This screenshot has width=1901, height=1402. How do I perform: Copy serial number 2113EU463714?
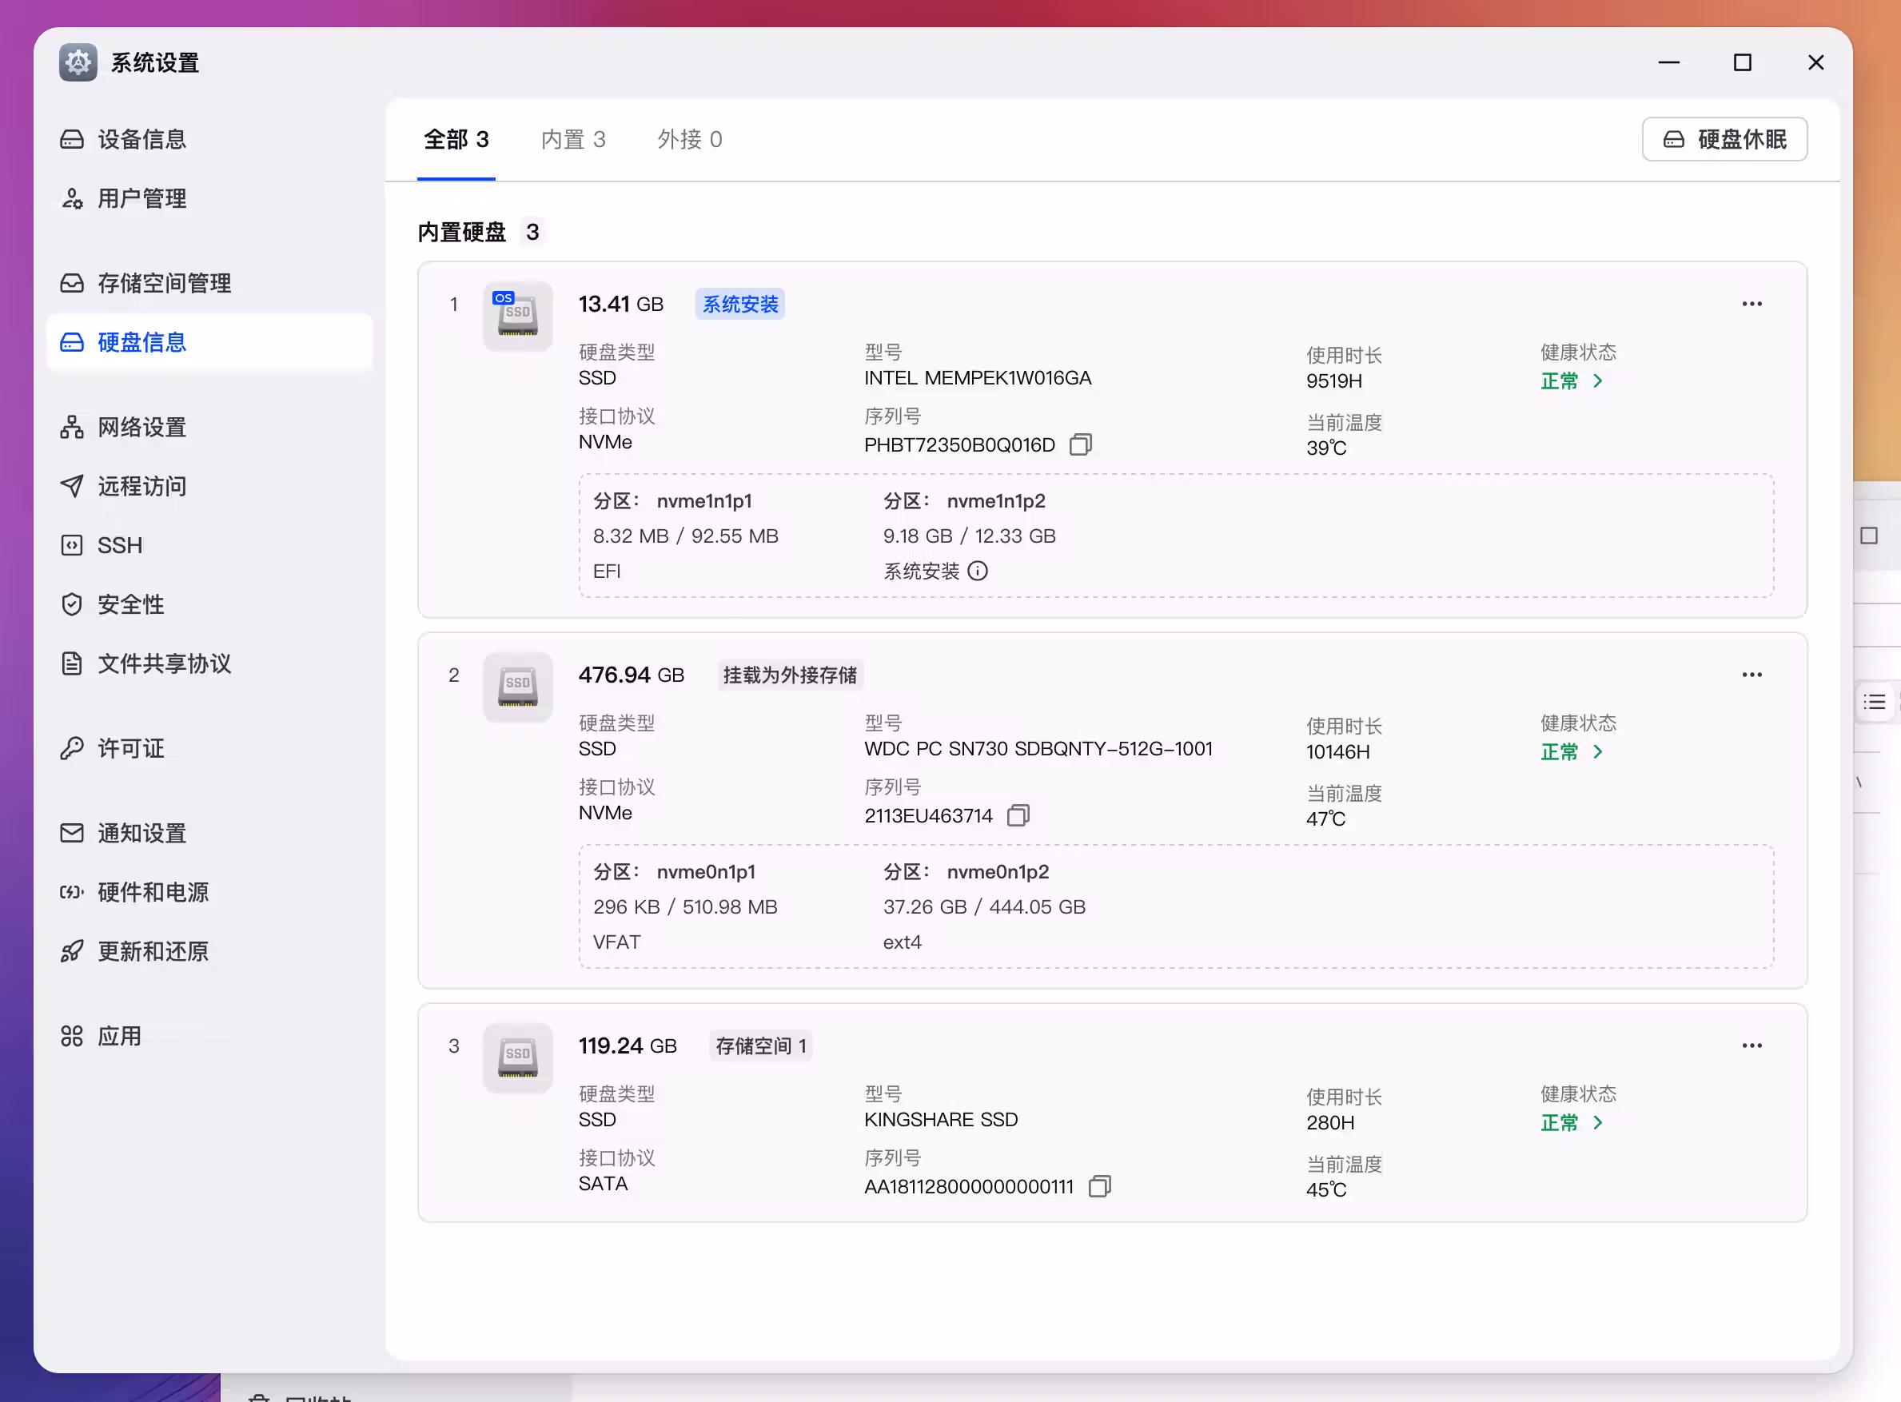1018,815
